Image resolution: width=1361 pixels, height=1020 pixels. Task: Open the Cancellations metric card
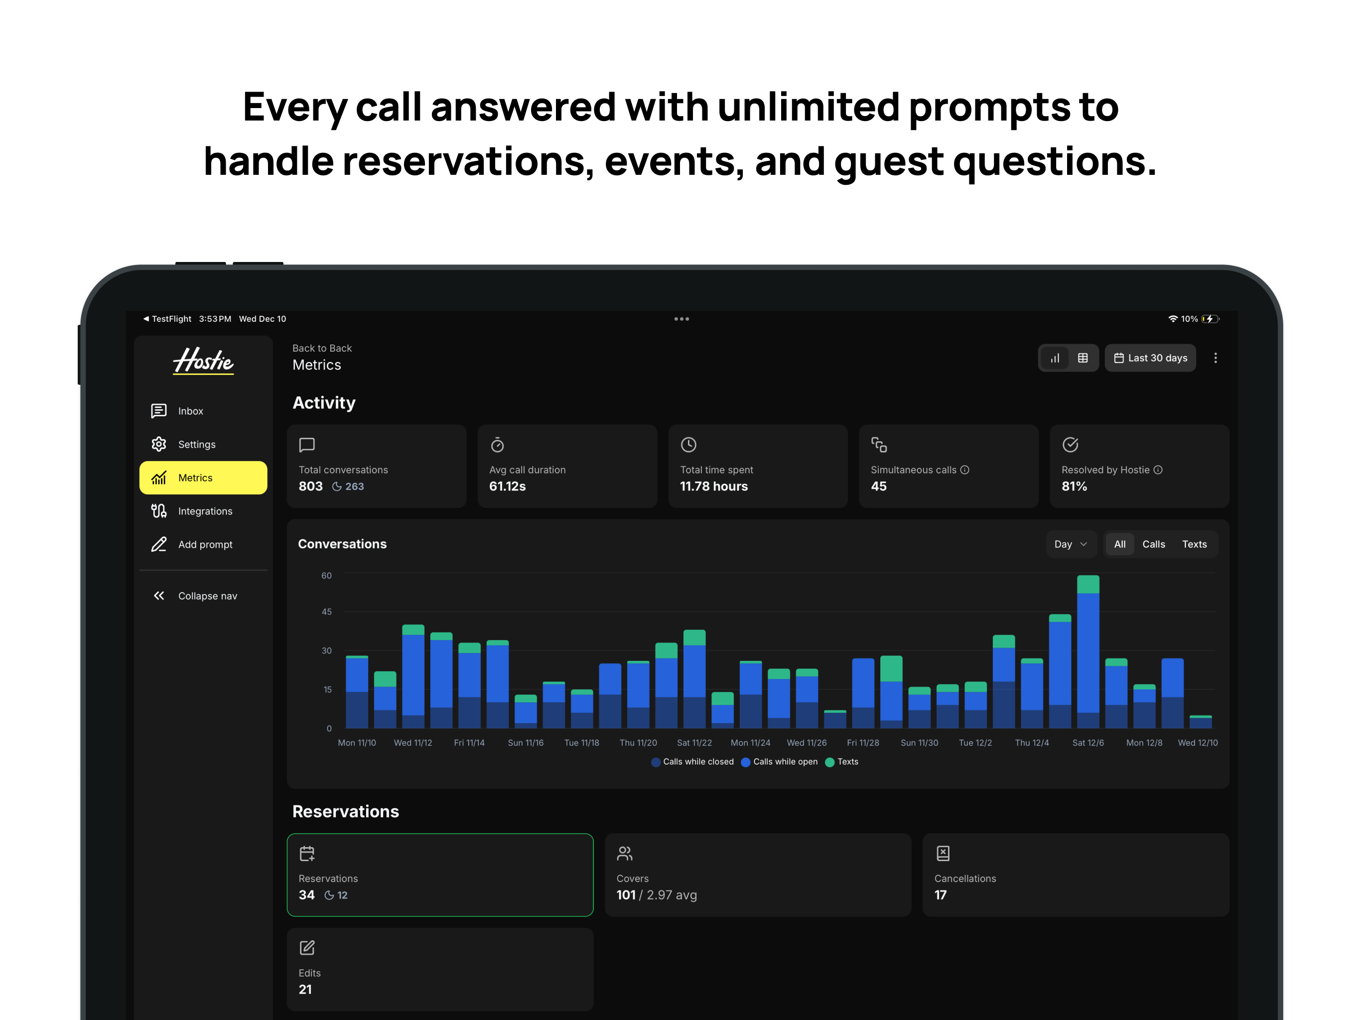pos(1076,875)
